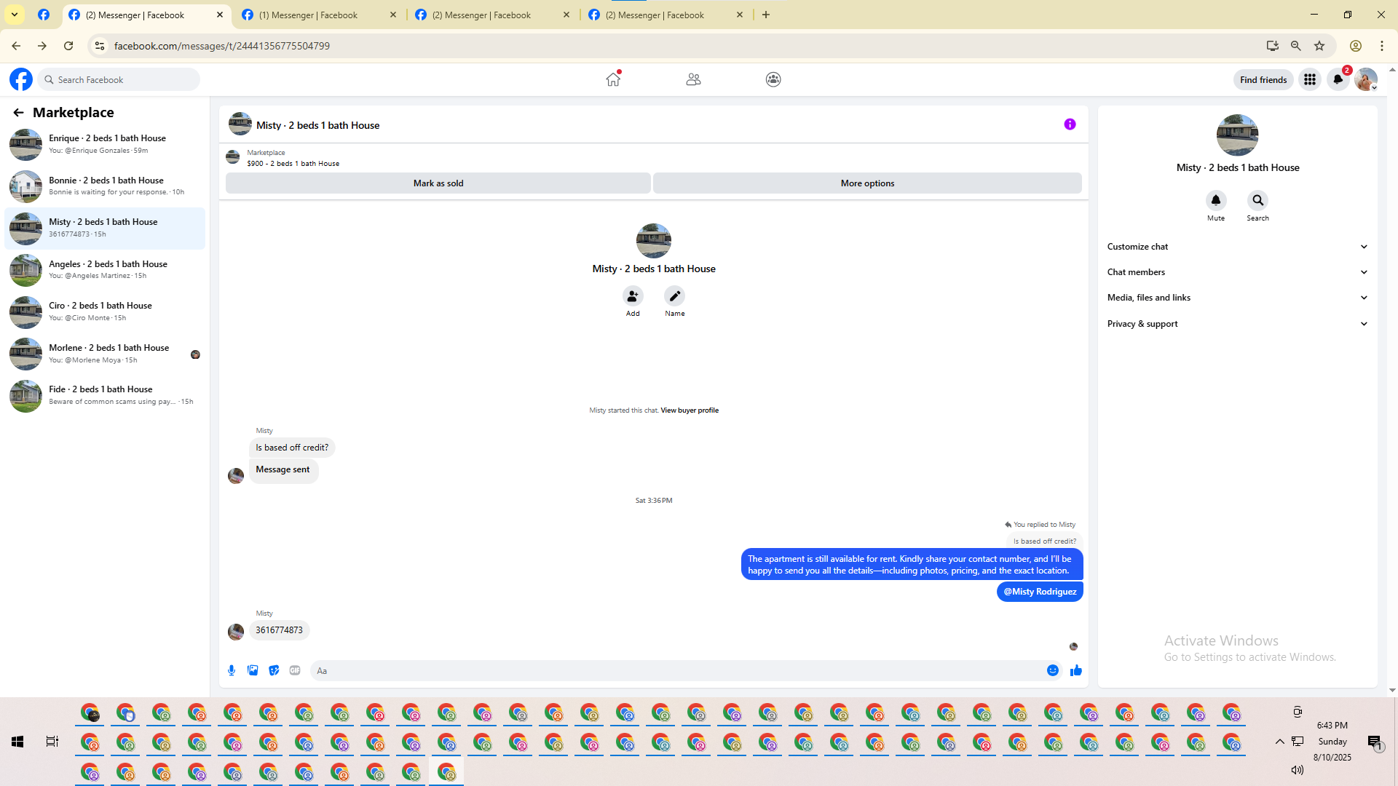Image resolution: width=1398 pixels, height=786 pixels.
Task: Search in conversation using magnifier icon
Action: point(1257,200)
